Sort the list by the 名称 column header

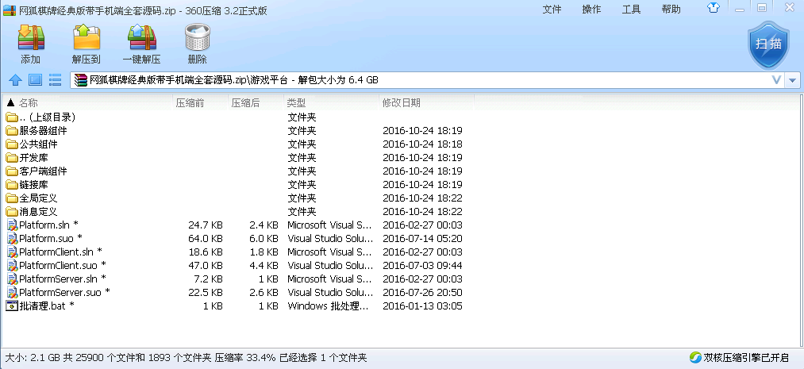[x=29, y=103]
